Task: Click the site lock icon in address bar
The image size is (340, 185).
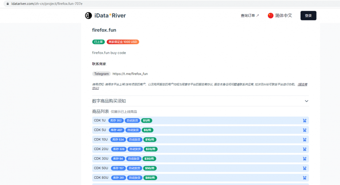Action: pos(8,4)
